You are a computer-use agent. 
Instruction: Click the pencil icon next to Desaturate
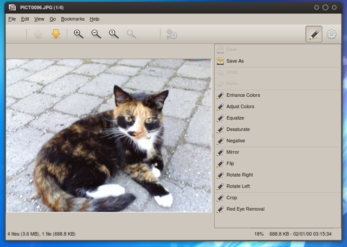coord(220,130)
